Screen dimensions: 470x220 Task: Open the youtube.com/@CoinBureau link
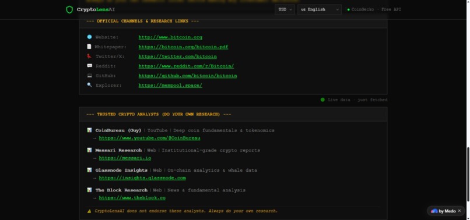point(150,138)
